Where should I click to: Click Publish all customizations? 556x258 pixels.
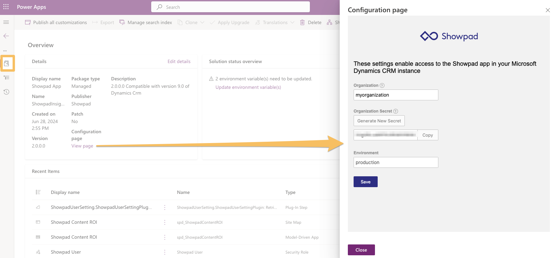[56, 22]
